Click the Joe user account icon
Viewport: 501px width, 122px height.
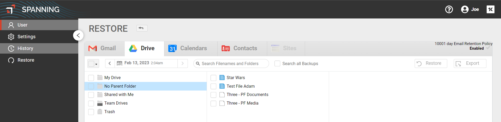click(x=465, y=9)
